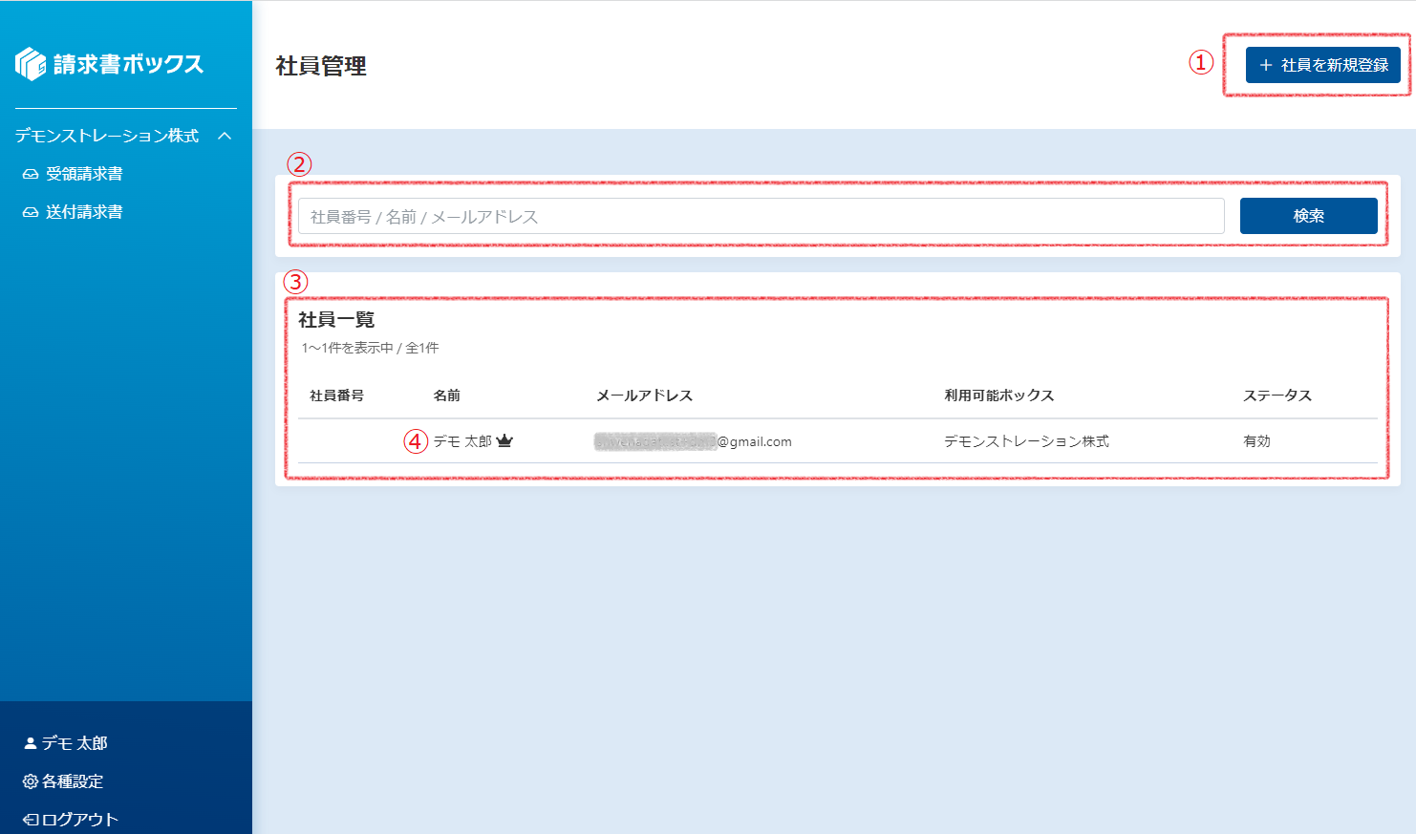Open employee デモ 太郎 in the list
This screenshot has height=834, width=1416.
[x=462, y=441]
